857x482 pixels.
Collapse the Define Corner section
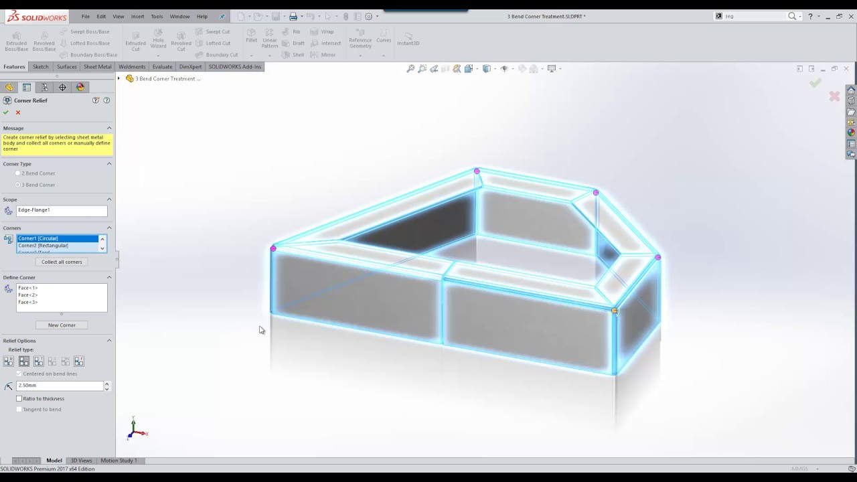pyautogui.click(x=109, y=277)
